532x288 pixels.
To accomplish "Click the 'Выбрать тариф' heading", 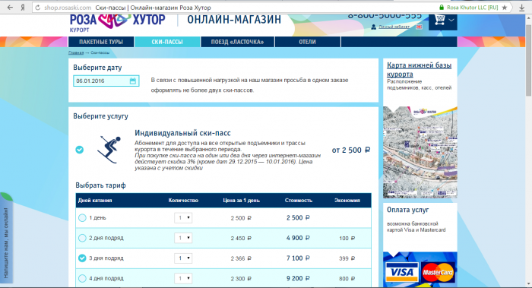I will click(100, 185).
